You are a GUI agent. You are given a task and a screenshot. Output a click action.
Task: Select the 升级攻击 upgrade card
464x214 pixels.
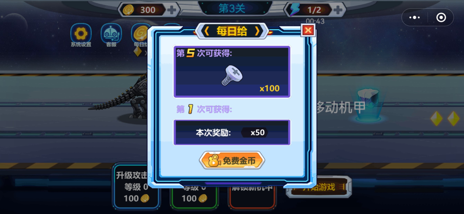coord(136,187)
